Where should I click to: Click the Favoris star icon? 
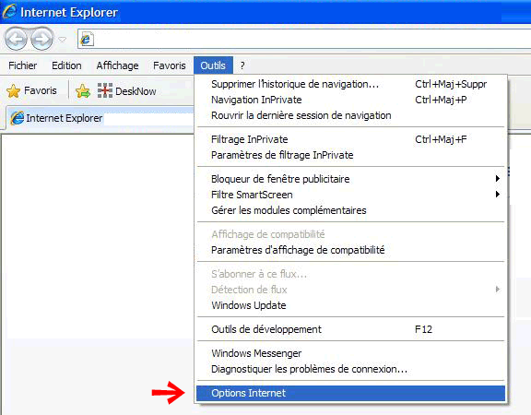click(14, 90)
